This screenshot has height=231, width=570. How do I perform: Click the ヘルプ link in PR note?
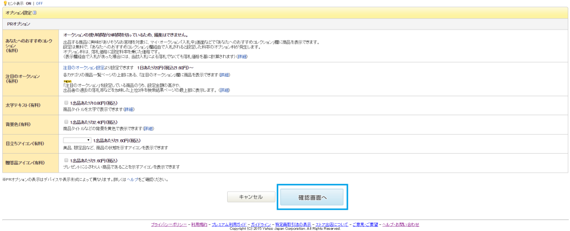[132, 180]
